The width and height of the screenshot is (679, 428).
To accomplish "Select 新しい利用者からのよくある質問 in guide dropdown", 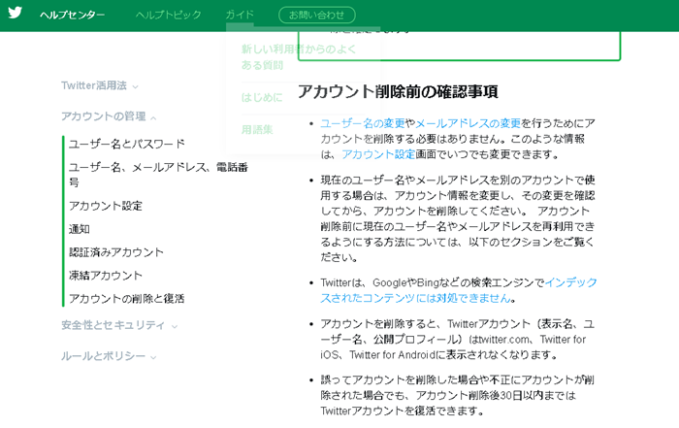I will click(x=299, y=56).
